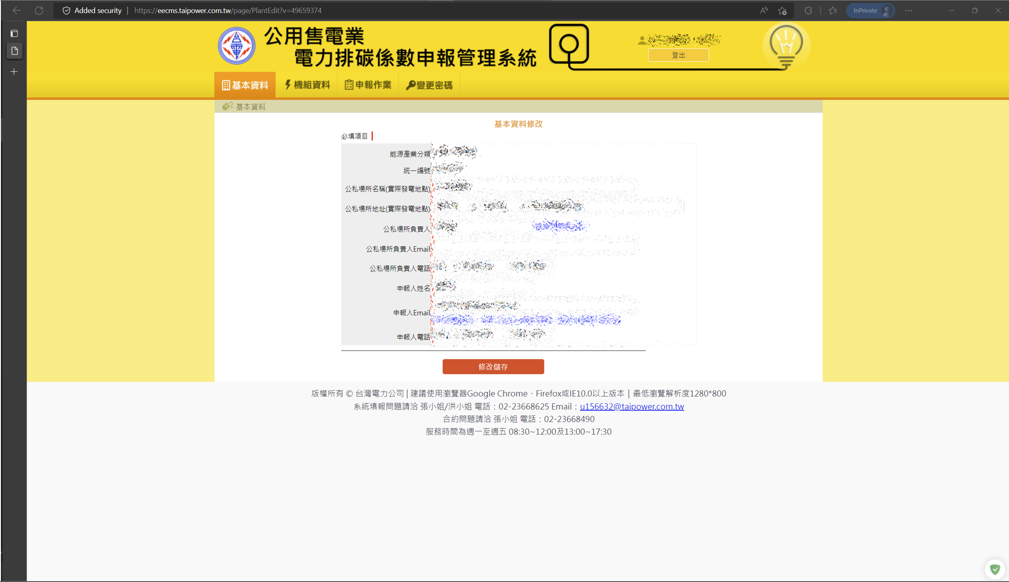
Task: Click the 基本資料 breadcrumb icon
Action: tap(227, 106)
